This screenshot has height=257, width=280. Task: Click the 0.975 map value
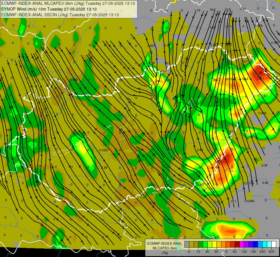(x=230, y=79)
